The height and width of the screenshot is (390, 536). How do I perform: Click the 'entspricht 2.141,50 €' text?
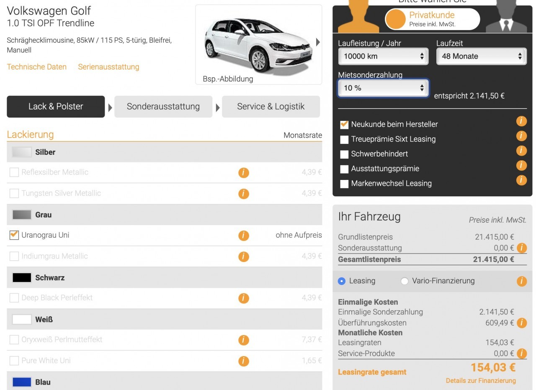coord(469,96)
